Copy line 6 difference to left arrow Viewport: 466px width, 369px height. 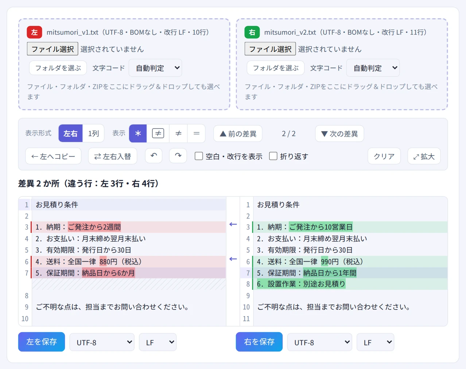pyautogui.click(x=233, y=259)
